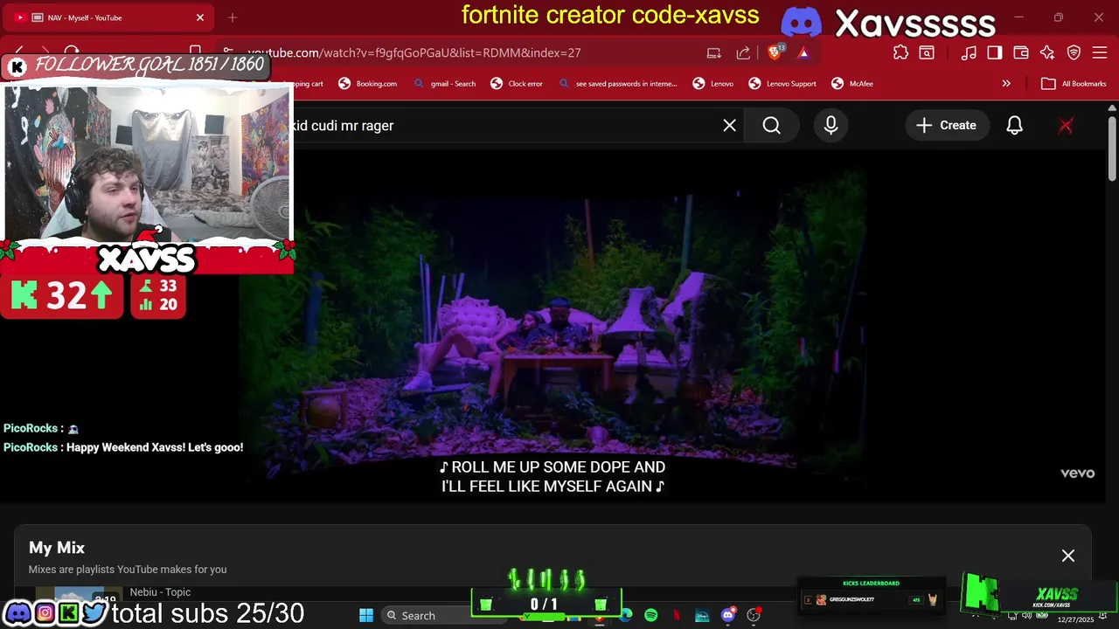Open the Lenovo bookmark
Viewport: 1119px width, 629px height.
tap(713, 84)
